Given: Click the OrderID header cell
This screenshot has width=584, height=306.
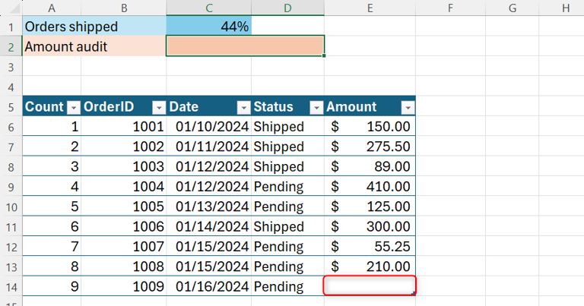Looking at the screenshot, I should pos(124,107).
